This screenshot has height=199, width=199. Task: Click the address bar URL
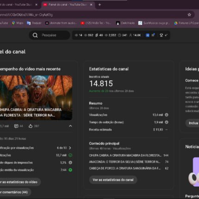click(26, 15)
